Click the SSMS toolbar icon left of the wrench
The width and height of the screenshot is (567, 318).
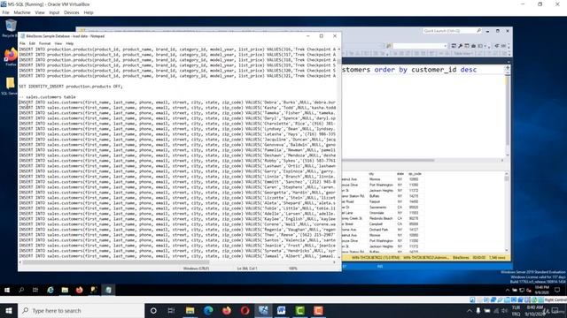coord(454,46)
